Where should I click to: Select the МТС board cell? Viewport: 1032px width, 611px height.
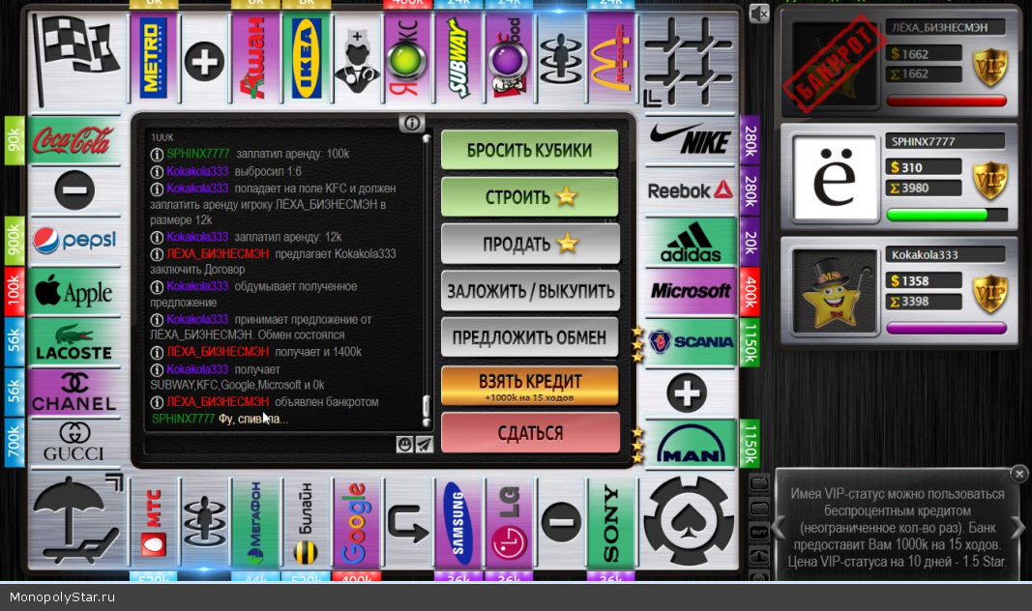click(154, 524)
